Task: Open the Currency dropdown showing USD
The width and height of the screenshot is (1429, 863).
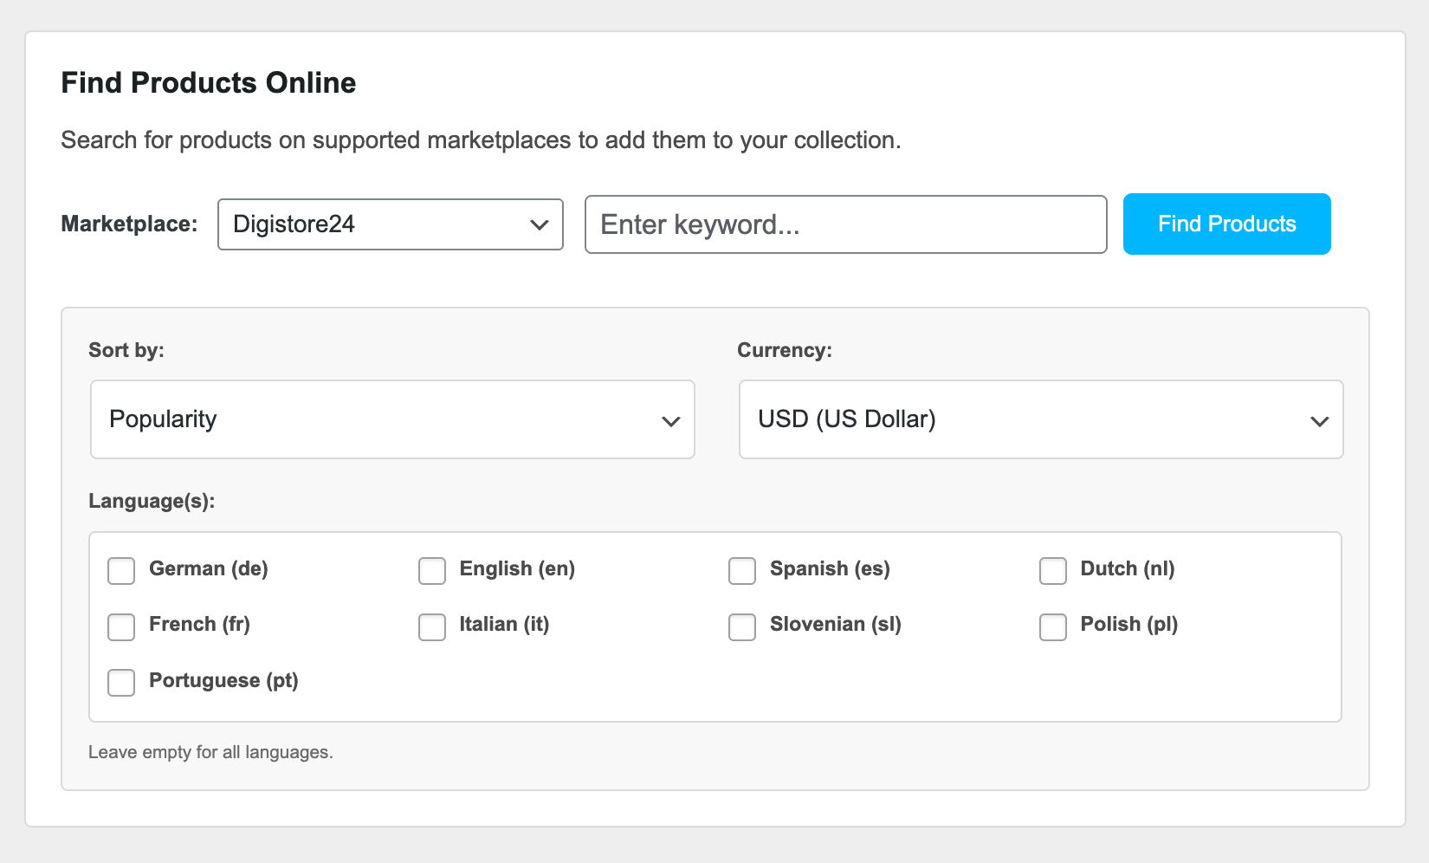Action: click(1039, 419)
